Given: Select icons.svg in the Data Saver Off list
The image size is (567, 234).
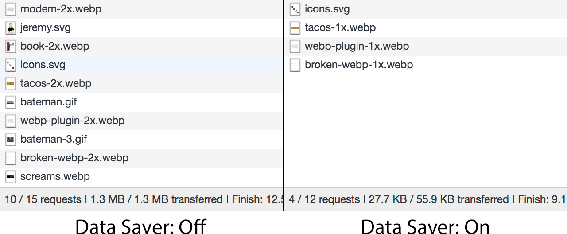Looking at the screenshot, I should [43, 65].
